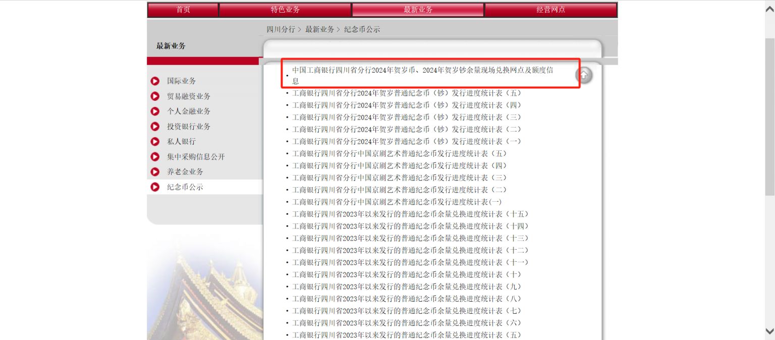775x340 pixels.
Task: Click red arrow icon beside 贸易融资业务
Action: [x=155, y=96]
